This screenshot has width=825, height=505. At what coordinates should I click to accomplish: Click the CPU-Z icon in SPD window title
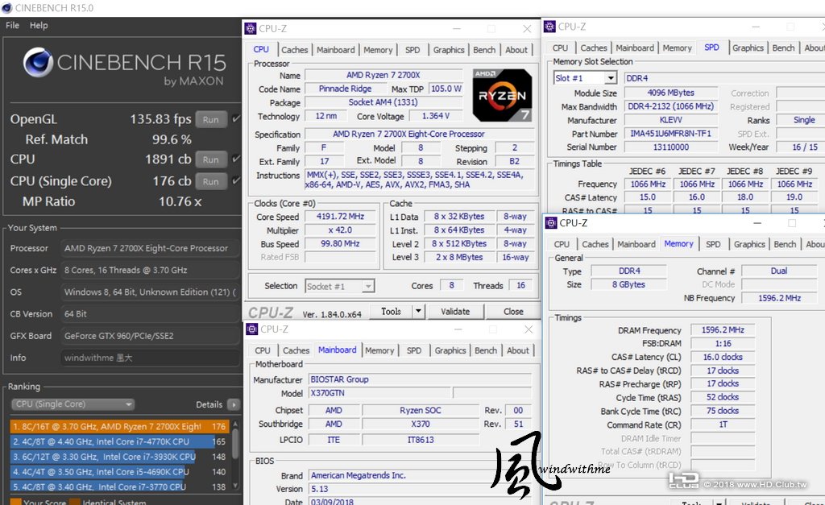coord(549,27)
